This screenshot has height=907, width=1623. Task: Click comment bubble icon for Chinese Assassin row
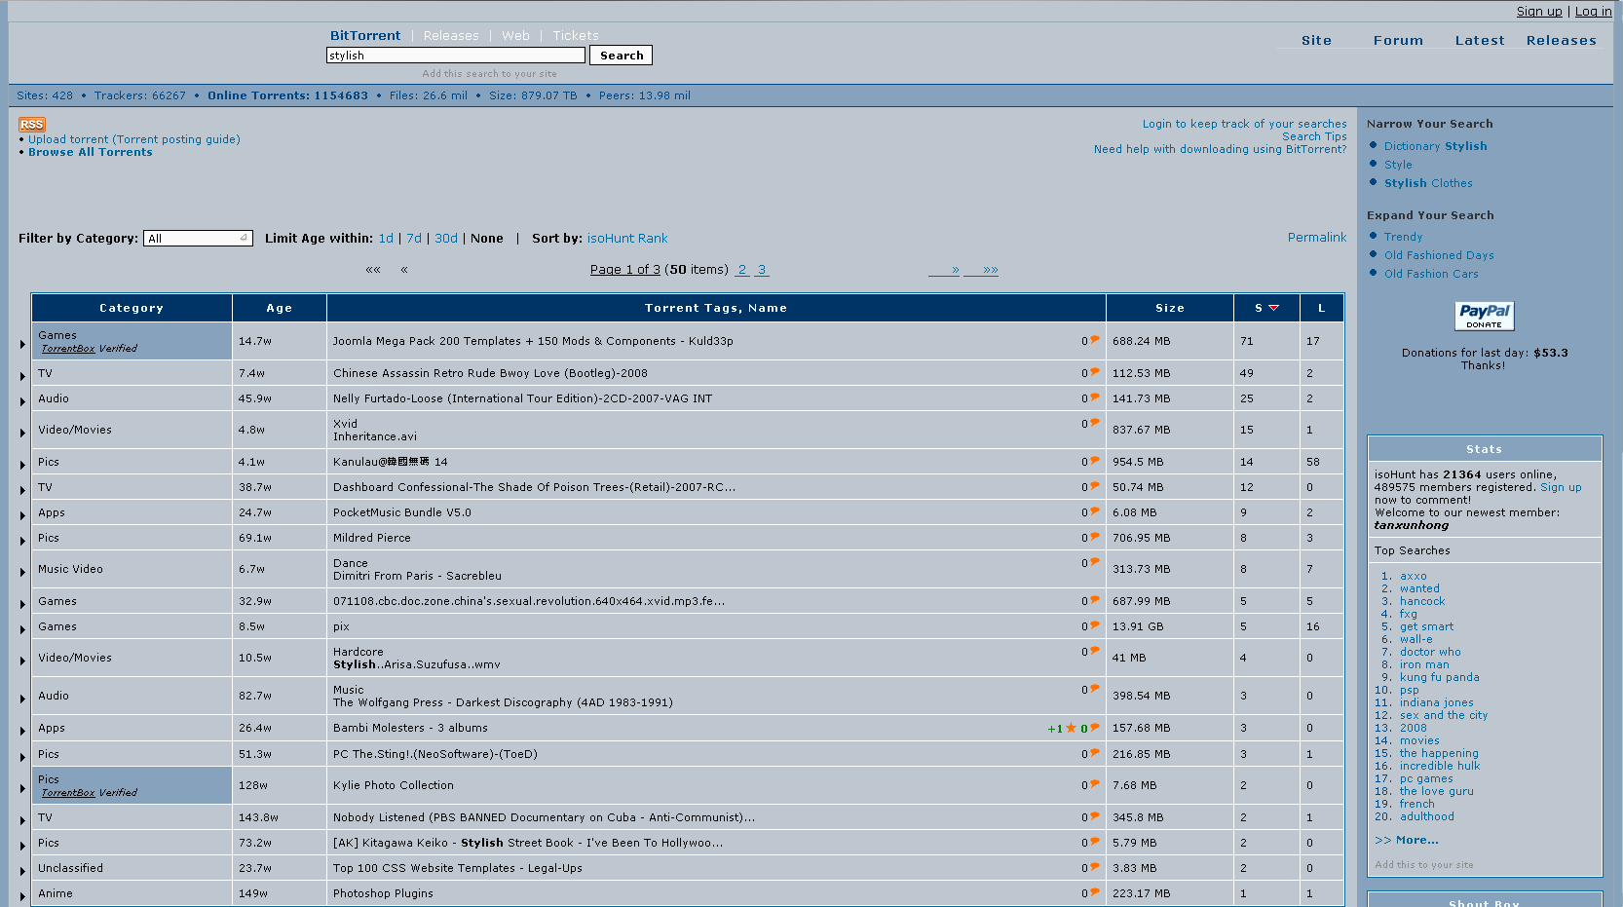click(1095, 372)
